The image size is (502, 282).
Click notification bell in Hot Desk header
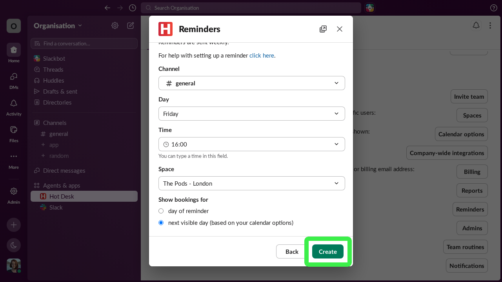point(476,25)
